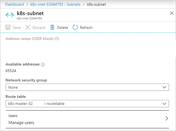Click the Save label
The image size is (176, 131).
tap(16, 28)
